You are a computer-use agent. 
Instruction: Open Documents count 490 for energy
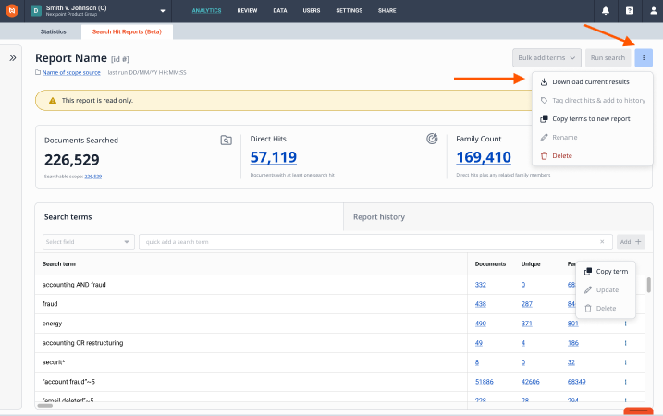point(480,324)
